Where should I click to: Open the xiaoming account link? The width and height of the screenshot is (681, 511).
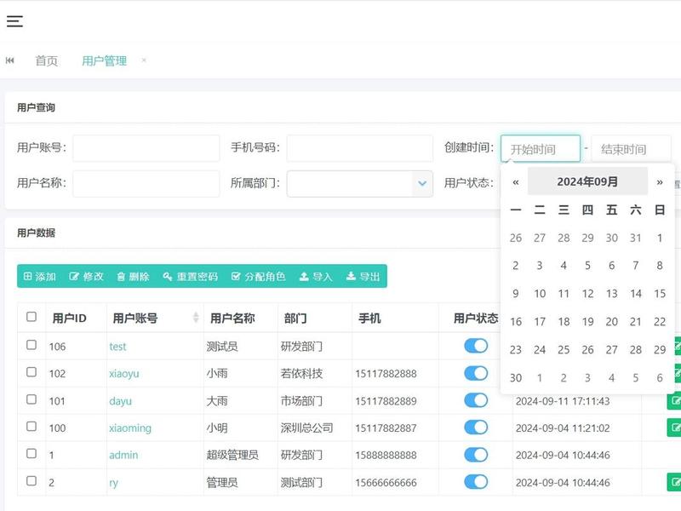(x=130, y=428)
